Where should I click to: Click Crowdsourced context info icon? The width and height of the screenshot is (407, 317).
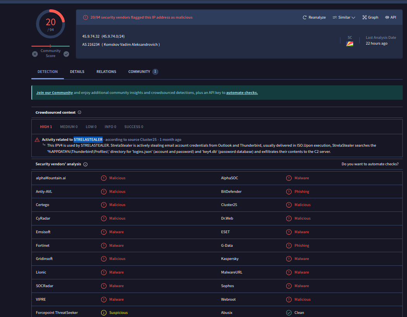[79, 113]
